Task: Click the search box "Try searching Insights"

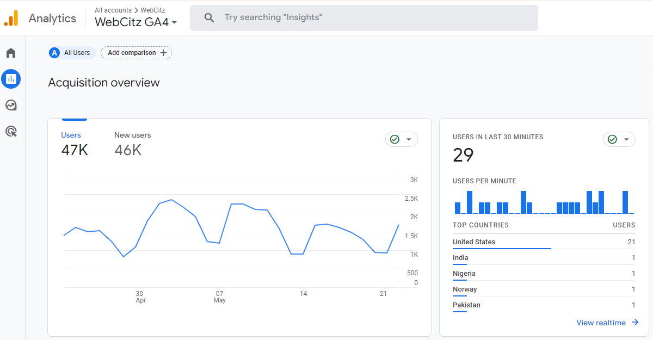Action: point(364,18)
